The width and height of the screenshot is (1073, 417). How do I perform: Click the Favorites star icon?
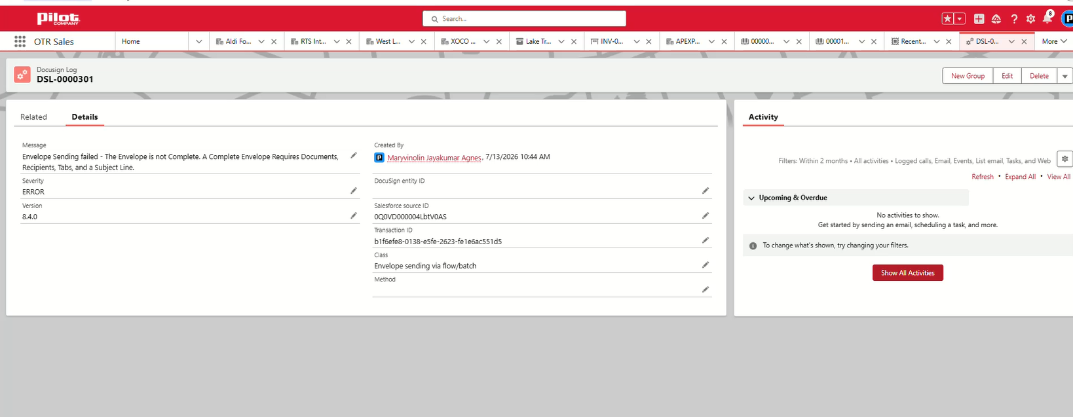click(947, 19)
